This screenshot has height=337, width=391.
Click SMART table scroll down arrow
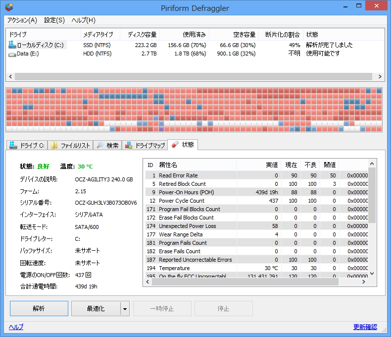pos(372,274)
